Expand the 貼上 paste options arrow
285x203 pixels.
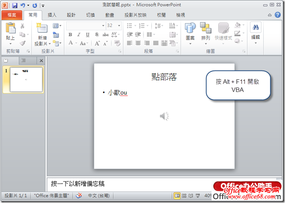[x=10, y=44]
